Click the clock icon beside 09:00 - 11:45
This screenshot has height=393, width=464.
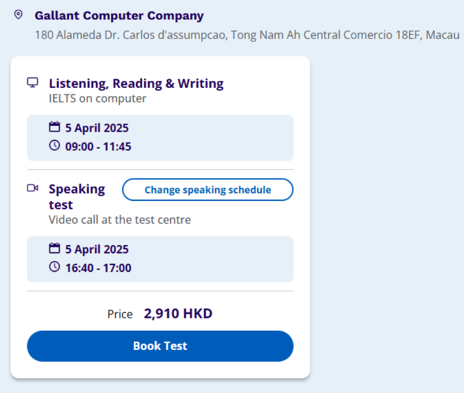coord(54,146)
